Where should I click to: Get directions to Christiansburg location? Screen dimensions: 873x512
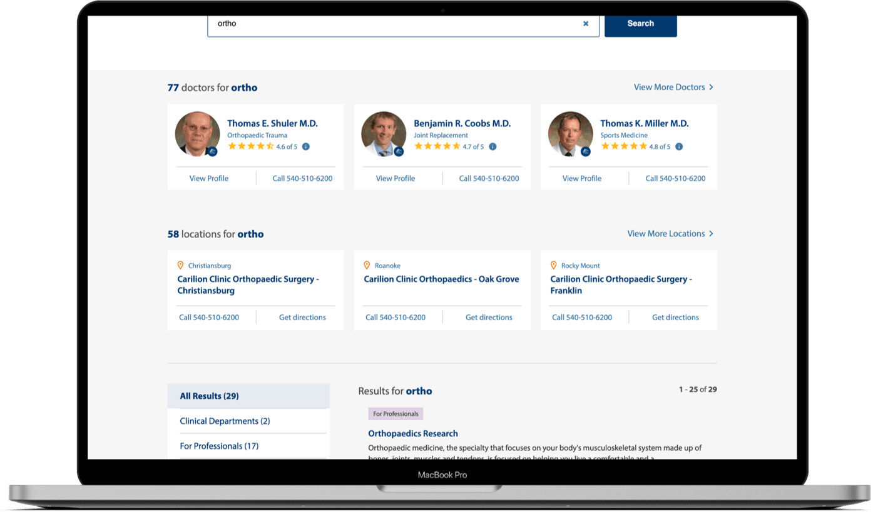tap(302, 318)
